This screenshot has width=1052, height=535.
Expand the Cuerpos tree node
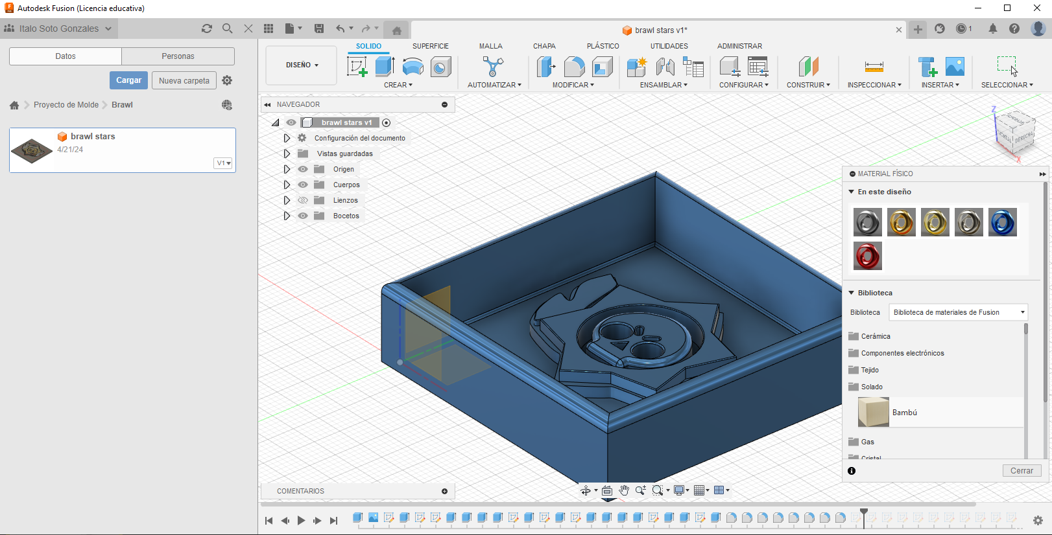point(287,185)
